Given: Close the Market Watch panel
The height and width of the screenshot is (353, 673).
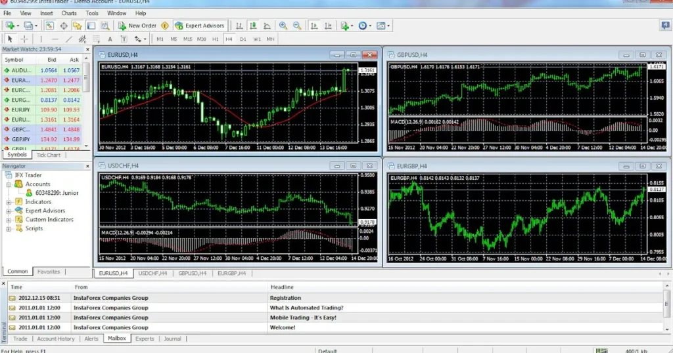Looking at the screenshot, I should coord(87,50).
